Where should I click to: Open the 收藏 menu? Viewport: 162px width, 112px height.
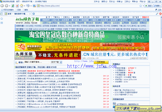tap(120, 1)
